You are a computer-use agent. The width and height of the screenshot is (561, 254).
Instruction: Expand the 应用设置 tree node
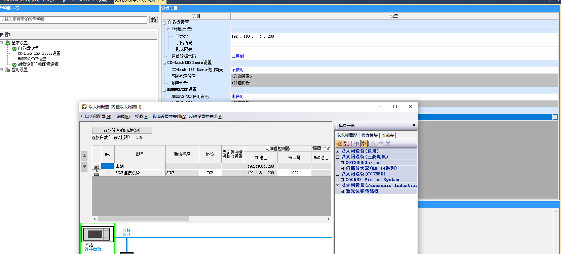(2, 70)
